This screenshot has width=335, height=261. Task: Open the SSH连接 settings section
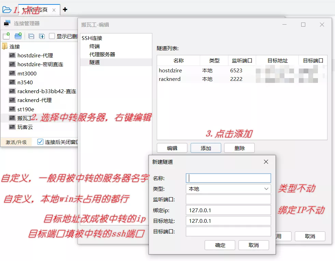(x=92, y=38)
